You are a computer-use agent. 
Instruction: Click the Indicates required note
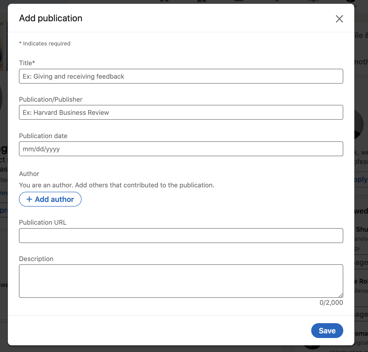(45, 43)
